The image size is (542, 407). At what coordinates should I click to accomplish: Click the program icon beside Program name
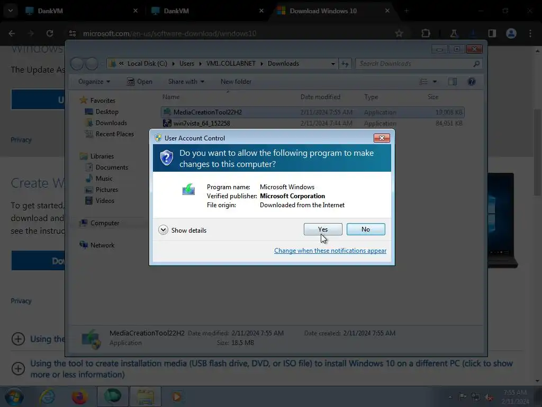(188, 189)
